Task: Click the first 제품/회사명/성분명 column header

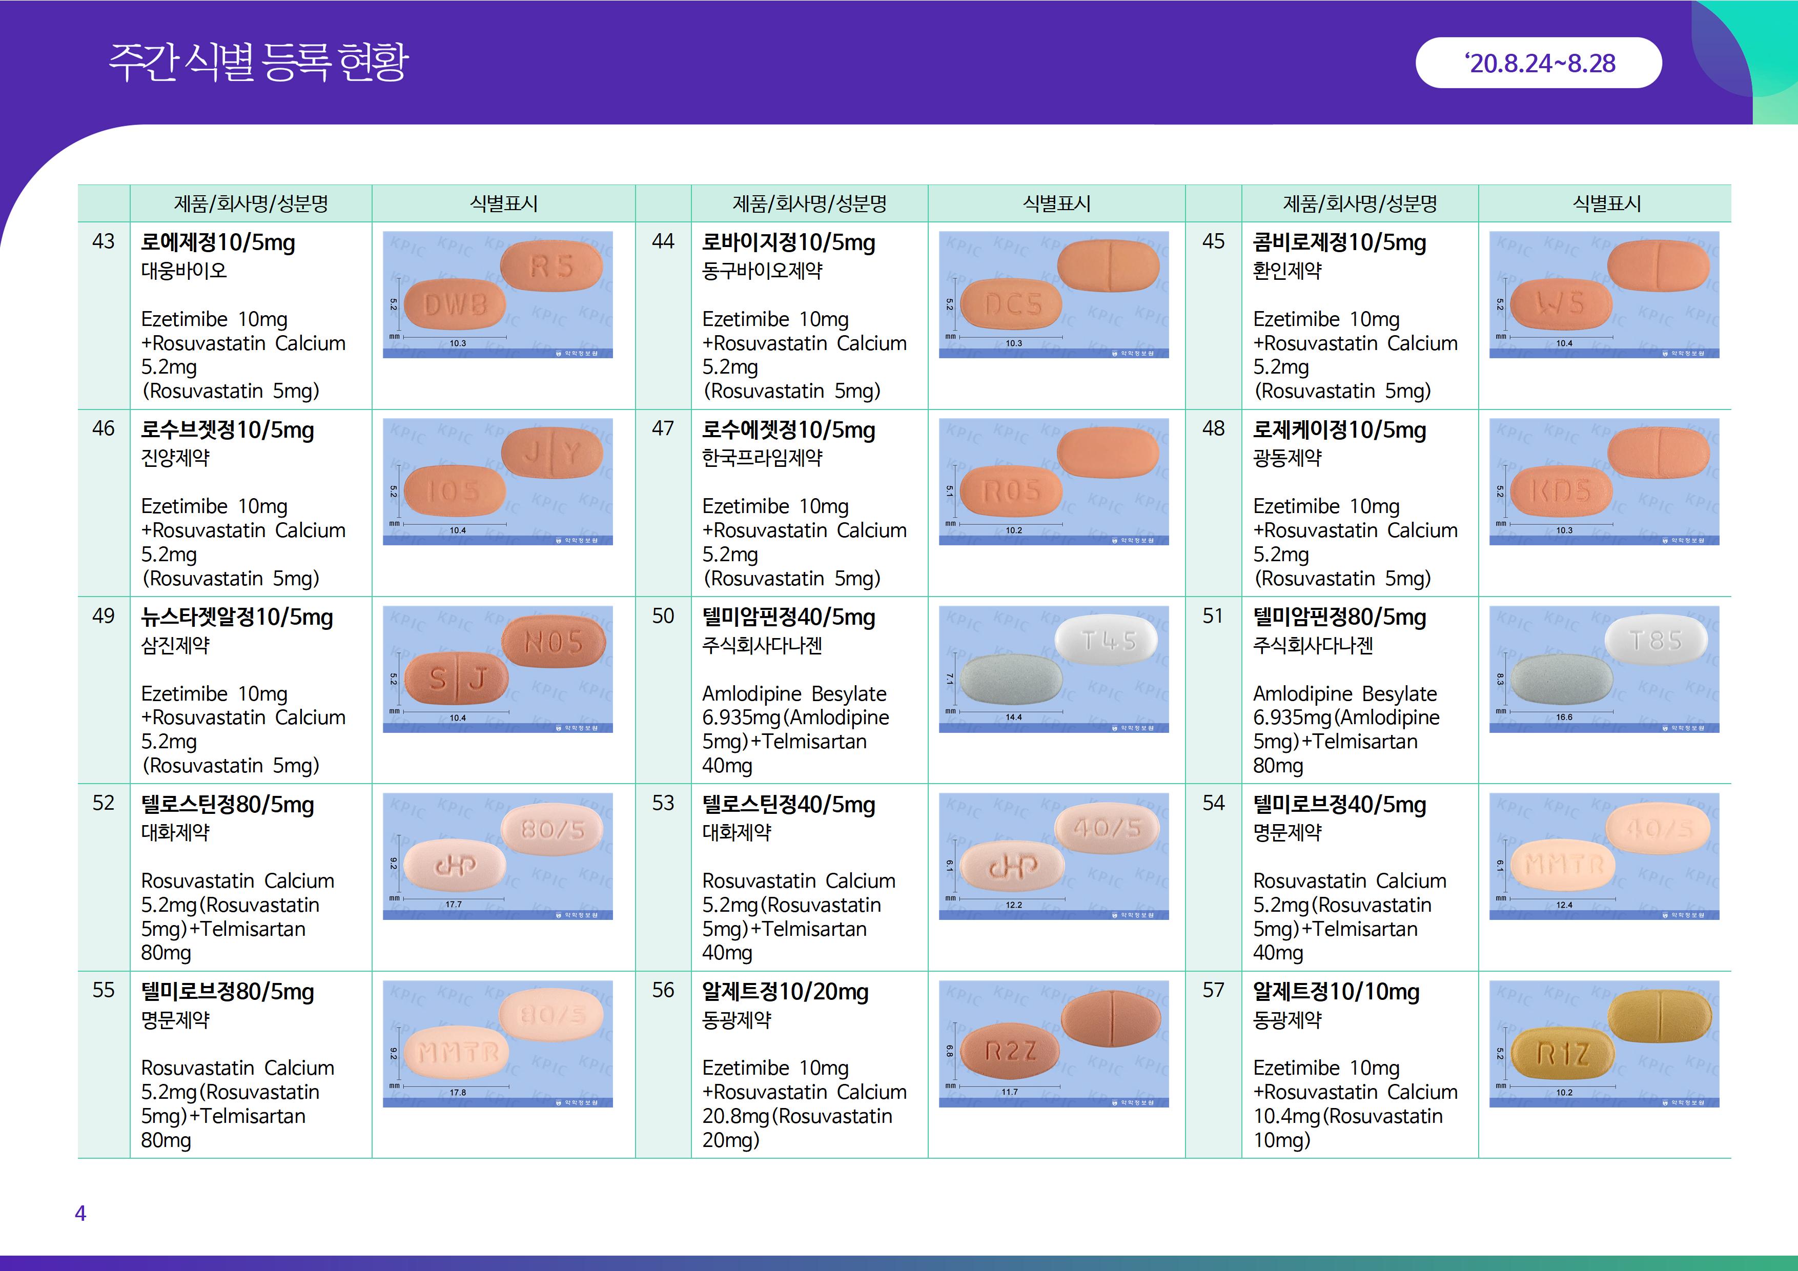Action: click(x=251, y=203)
